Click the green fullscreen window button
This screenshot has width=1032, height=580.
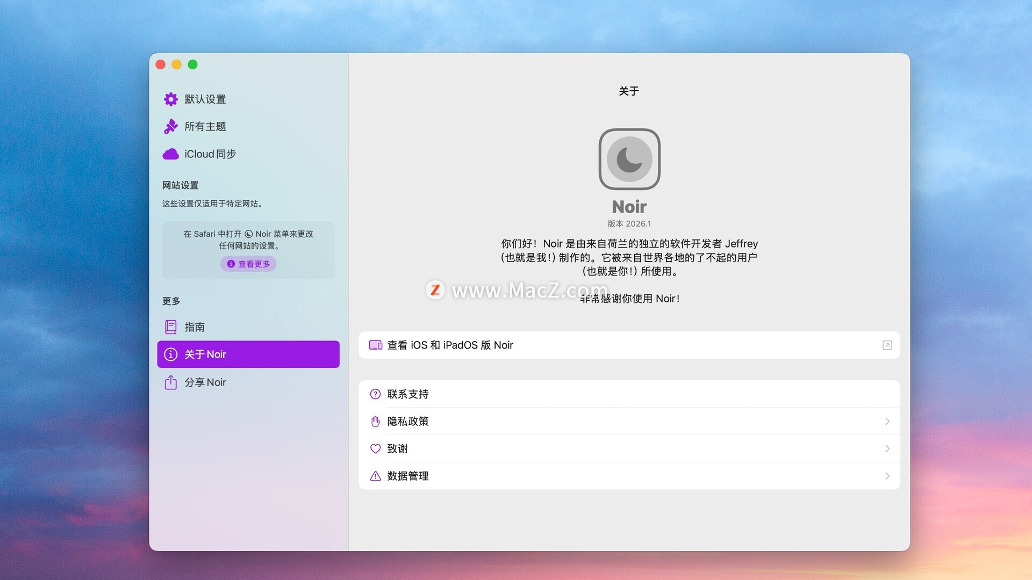pyautogui.click(x=192, y=64)
